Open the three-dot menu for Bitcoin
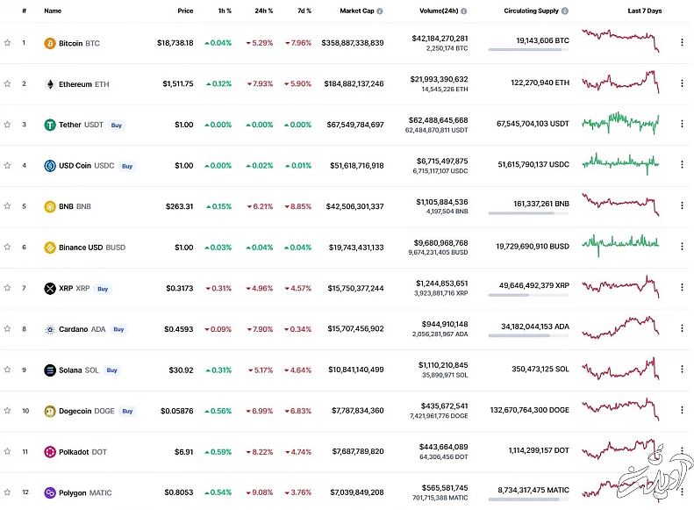Screen dimensions: 694x510 [682, 43]
